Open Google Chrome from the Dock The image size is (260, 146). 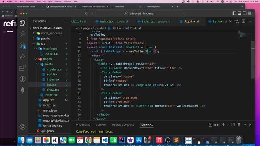(x=89, y=140)
